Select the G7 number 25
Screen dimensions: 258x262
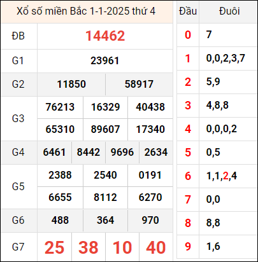(x=54, y=247)
